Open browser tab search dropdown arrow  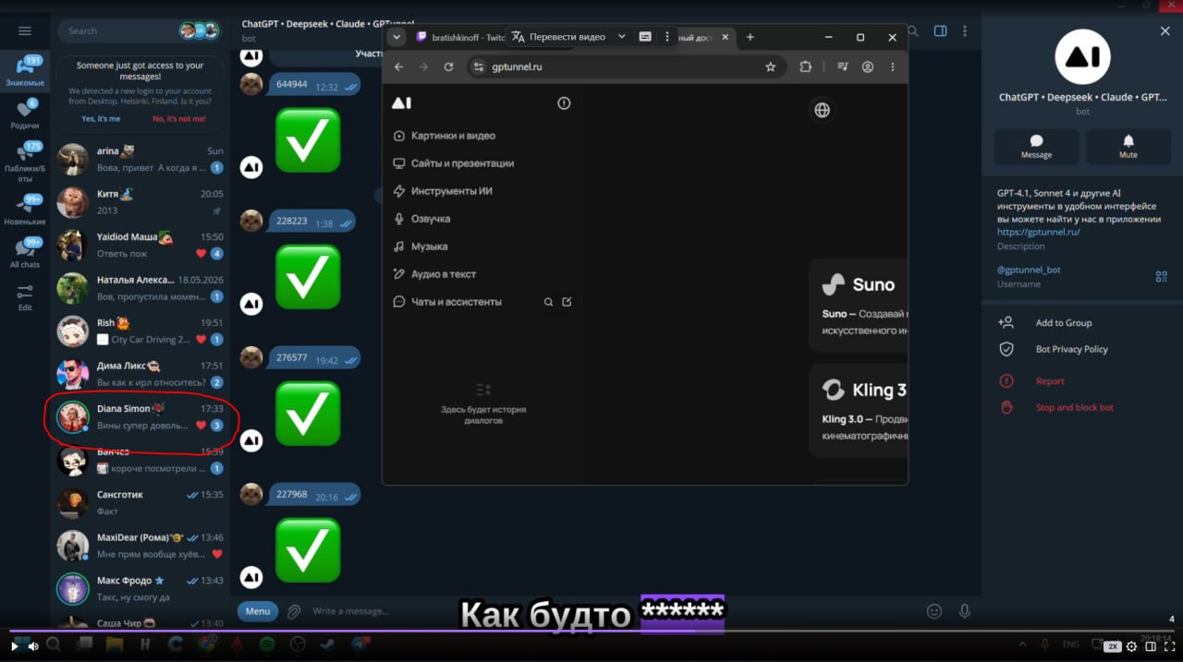point(396,37)
